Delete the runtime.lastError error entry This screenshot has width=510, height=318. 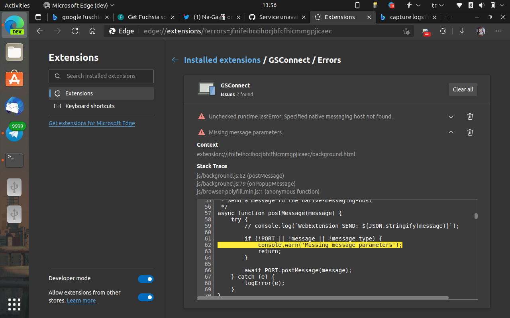click(x=470, y=116)
